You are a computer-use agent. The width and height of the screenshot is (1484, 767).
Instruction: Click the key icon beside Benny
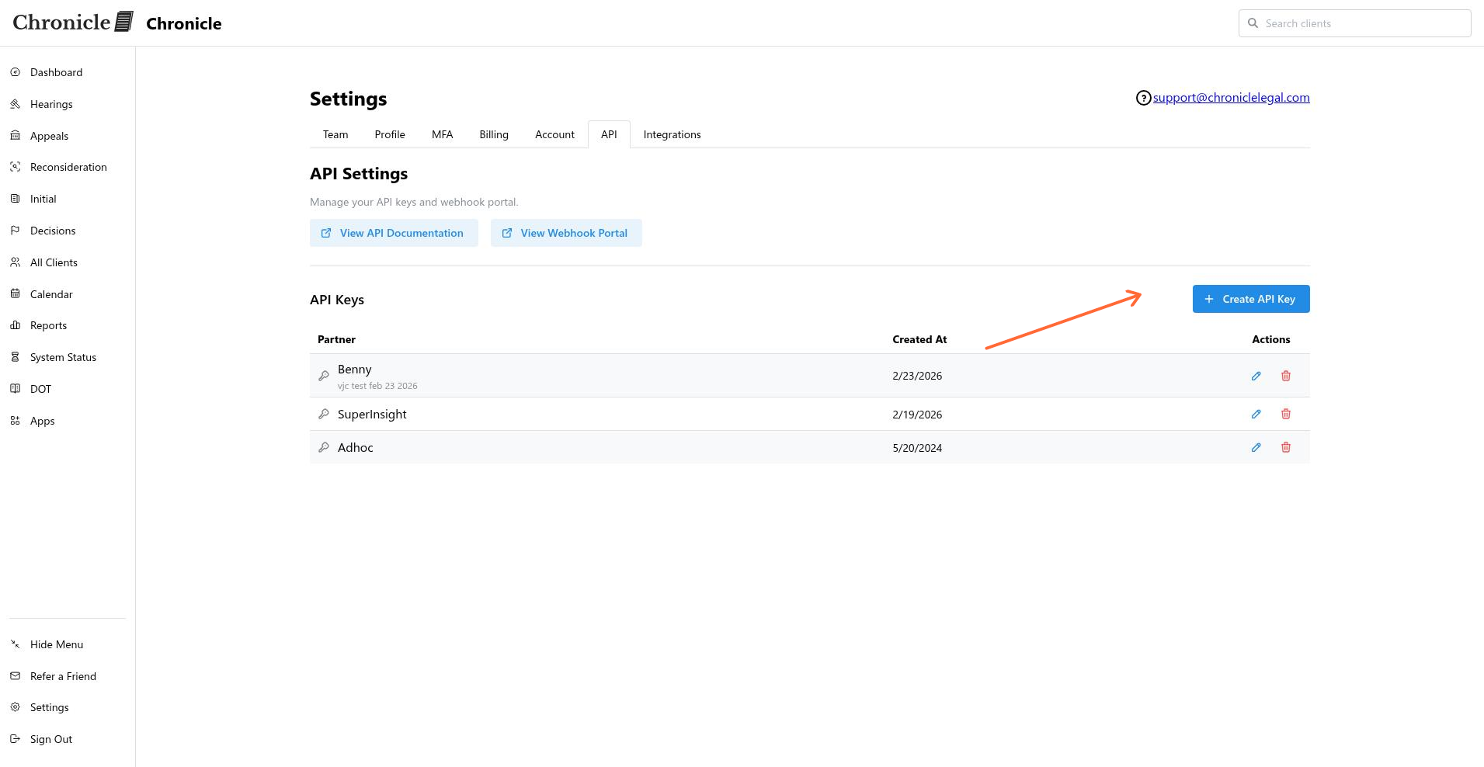(324, 376)
